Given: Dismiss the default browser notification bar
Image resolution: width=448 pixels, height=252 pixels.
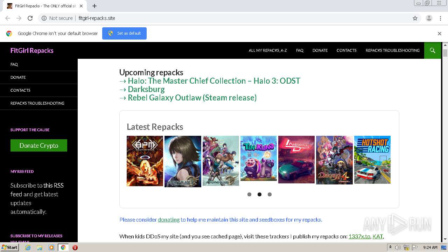Looking at the screenshot, I should tap(440, 34).
